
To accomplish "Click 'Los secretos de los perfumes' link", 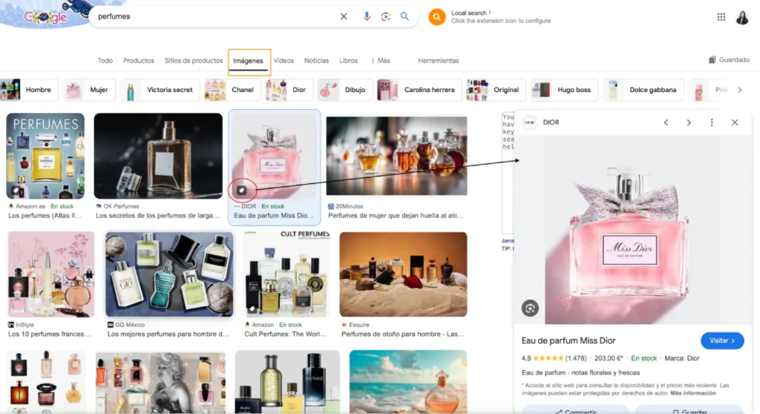I will tap(157, 215).
